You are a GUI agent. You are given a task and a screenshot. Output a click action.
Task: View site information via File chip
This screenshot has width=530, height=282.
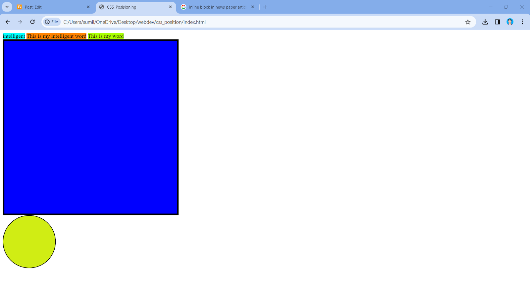pos(52,22)
